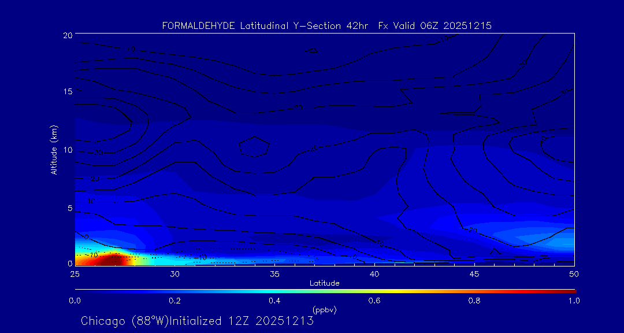Click the 0.8 colorbar value label
This screenshot has width=624, height=333.
474,301
